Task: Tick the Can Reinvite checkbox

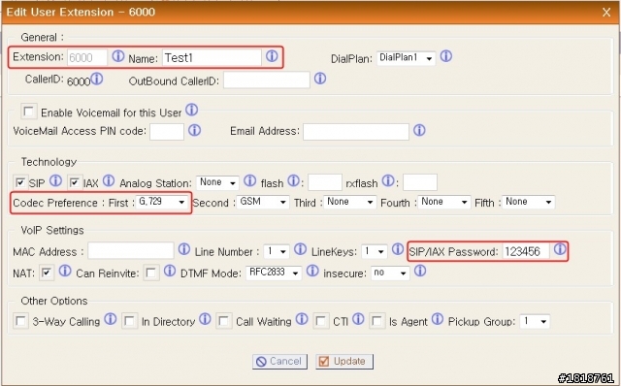Action: 151,273
